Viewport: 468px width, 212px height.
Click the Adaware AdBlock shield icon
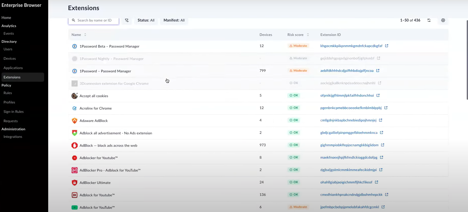(74, 121)
